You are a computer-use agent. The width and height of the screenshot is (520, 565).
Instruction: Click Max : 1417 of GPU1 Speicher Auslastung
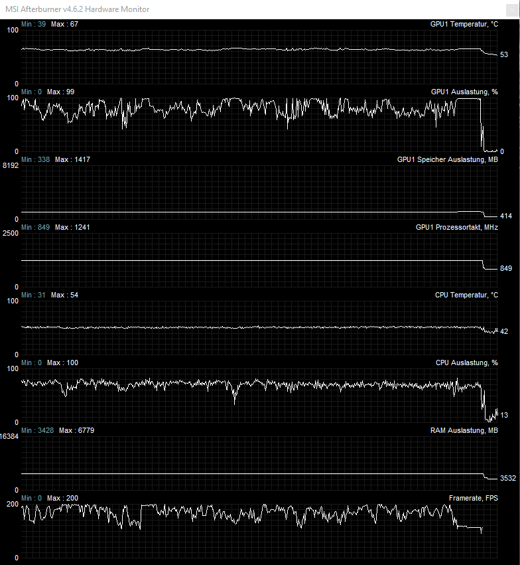click(x=72, y=159)
